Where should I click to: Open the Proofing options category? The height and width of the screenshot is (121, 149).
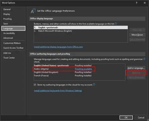tap(14, 19)
